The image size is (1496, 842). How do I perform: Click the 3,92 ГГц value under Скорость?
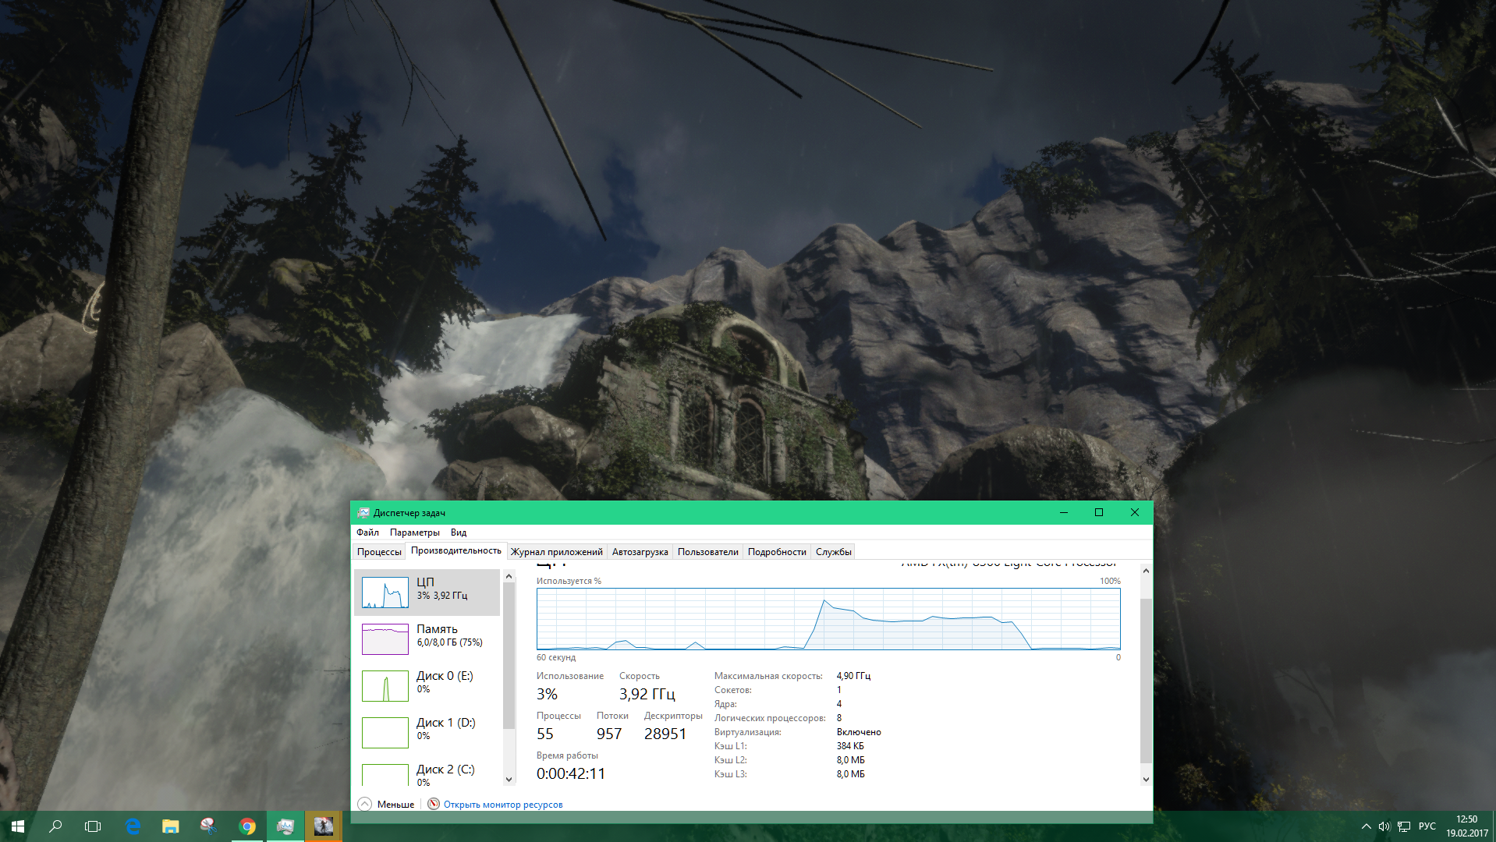[647, 694]
